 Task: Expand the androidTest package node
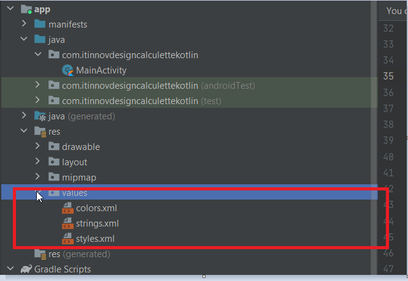[x=37, y=84]
